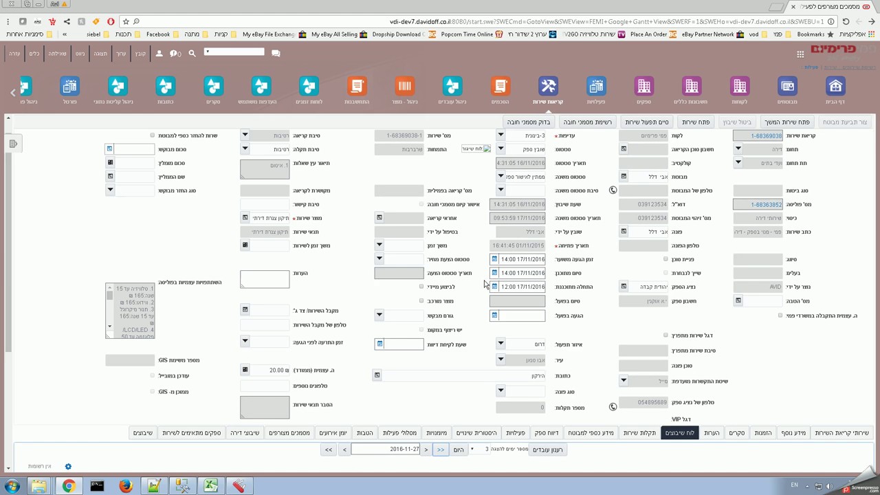Screen dimensions: 880x495
Task: Click the search magnifier icon in top bar
Action: 192,53
